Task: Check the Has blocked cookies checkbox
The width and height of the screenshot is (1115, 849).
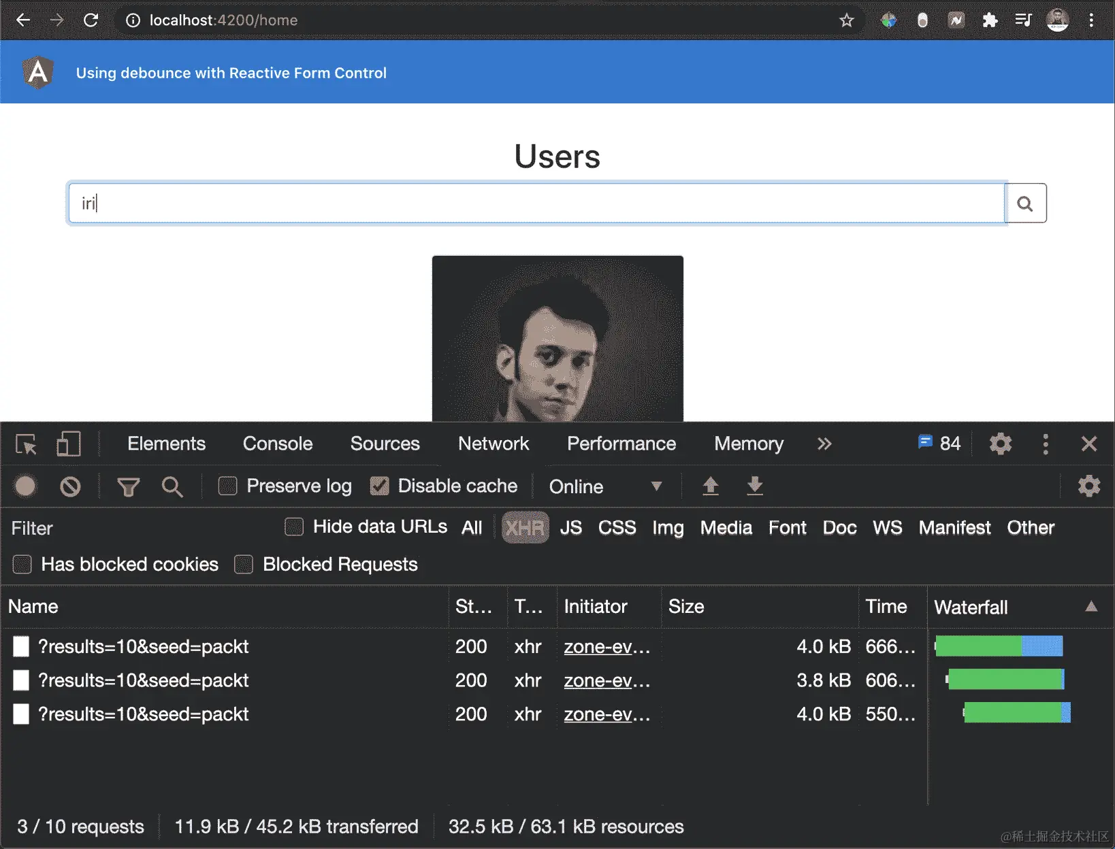Action: pos(22,564)
